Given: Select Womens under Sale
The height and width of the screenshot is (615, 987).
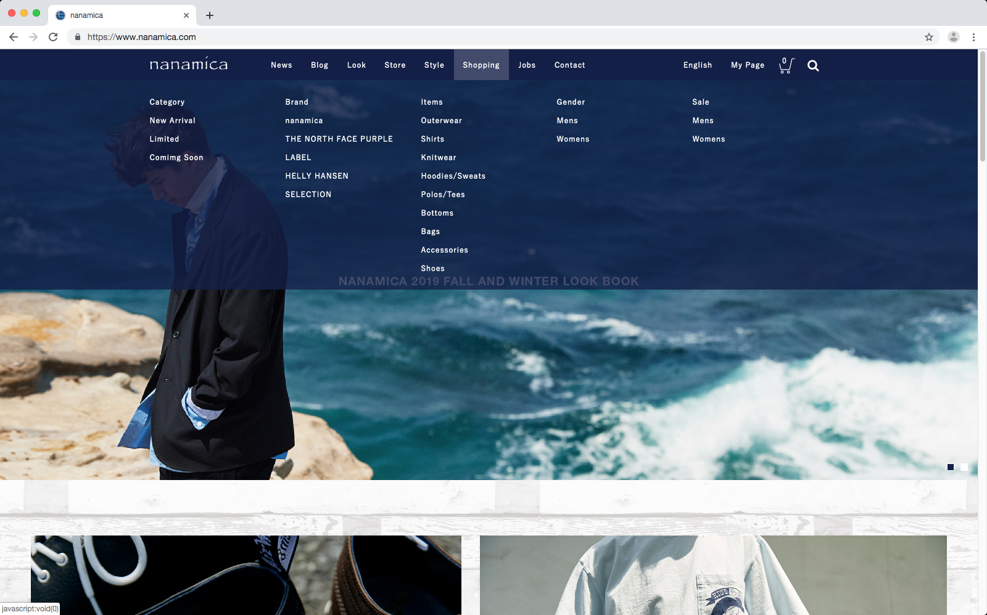Looking at the screenshot, I should point(708,139).
